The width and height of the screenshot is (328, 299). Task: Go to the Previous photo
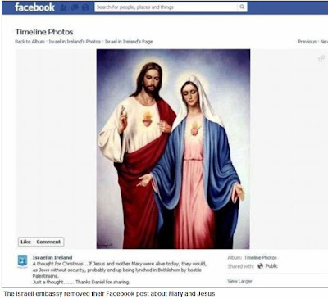coord(307,42)
